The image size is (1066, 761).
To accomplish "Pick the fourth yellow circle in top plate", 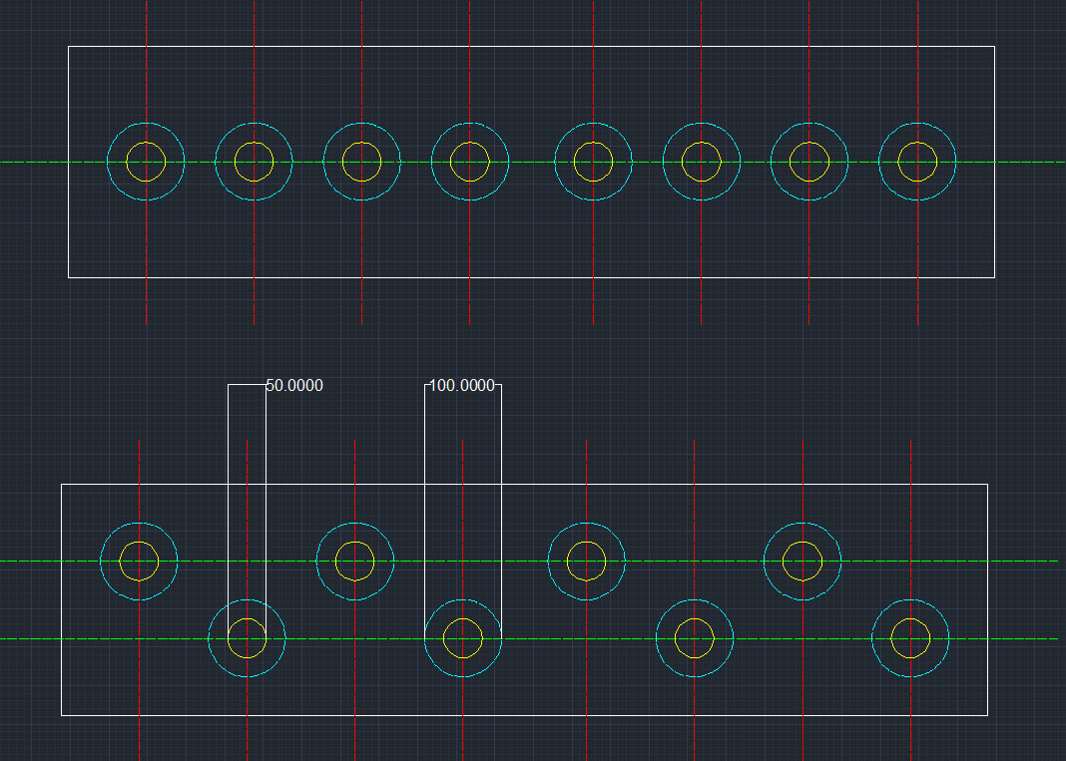I will [469, 162].
